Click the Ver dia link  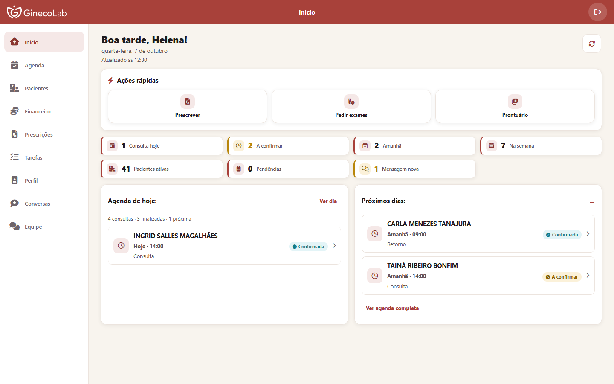tap(328, 201)
